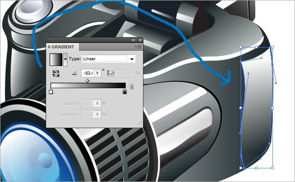Screen dimensions: 295x182
Task: Click the gradient angle icon
Action: click(x=75, y=73)
